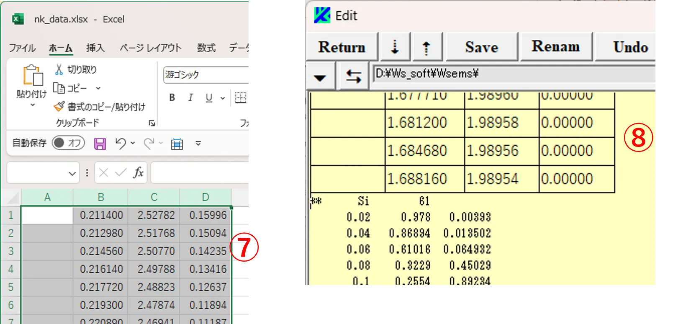Toggle Italic formatting in Excel
The width and height of the screenshot is (673, 324).
point(190,98)
